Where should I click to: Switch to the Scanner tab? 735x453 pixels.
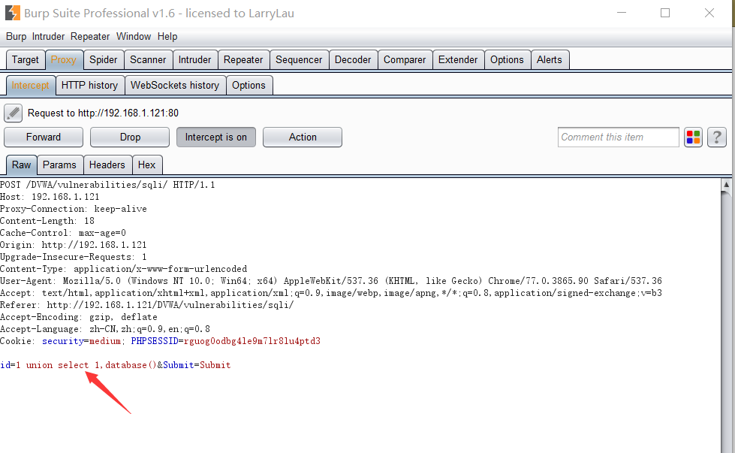(x=148, y=60)
